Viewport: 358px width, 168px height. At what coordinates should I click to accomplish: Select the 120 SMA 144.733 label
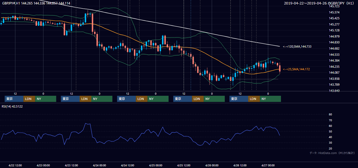[297, 46]
